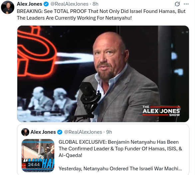This screenshot has height=175, width=195.
Task: Open the Grok explain-post icon
Action: pyautogui.click(x=177, y=4)
